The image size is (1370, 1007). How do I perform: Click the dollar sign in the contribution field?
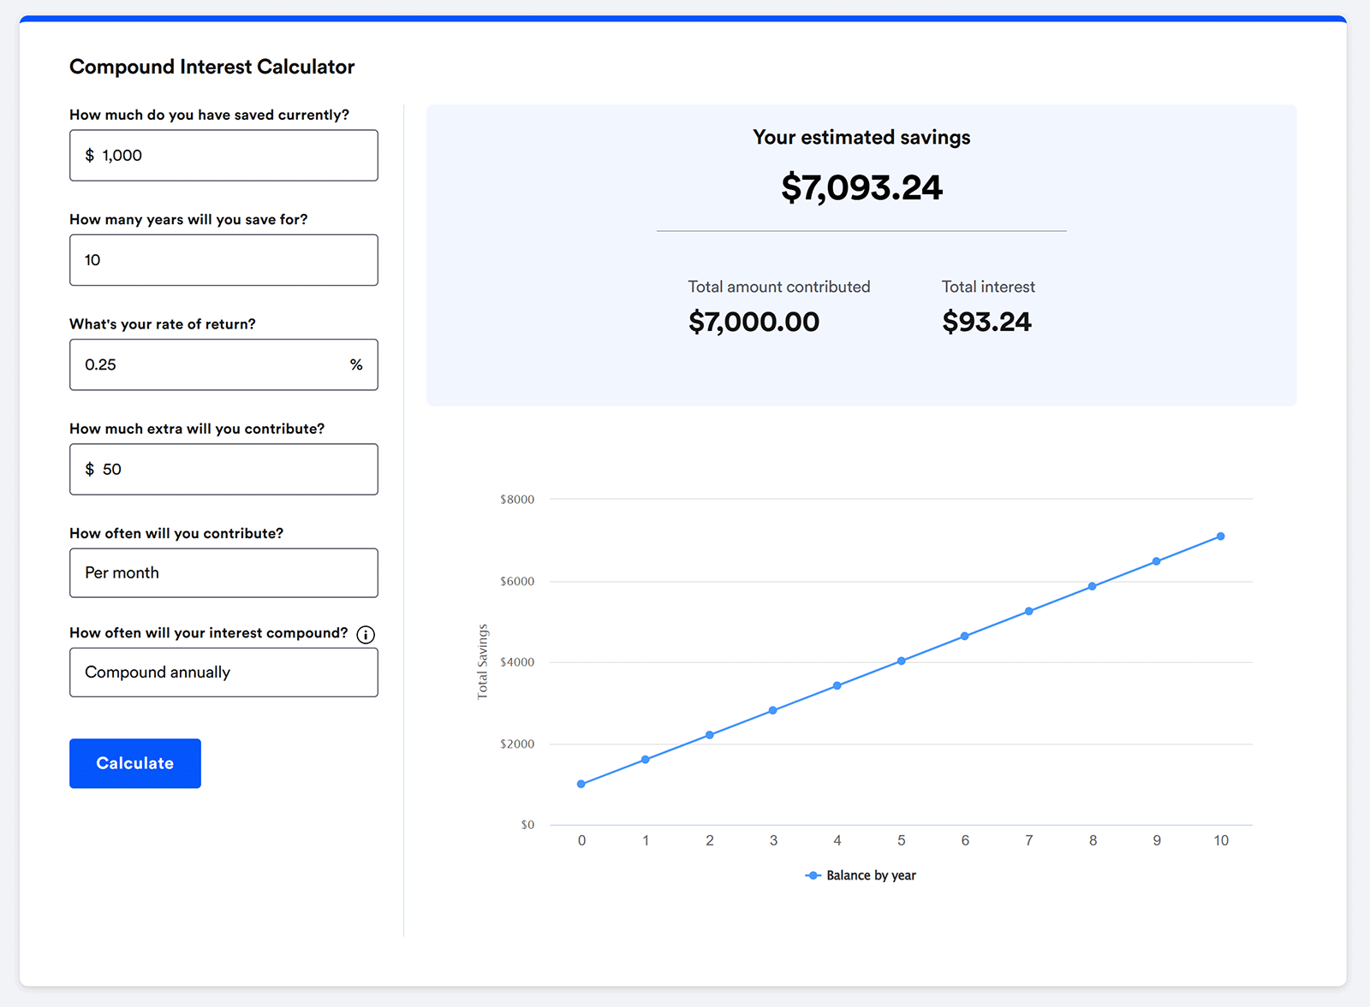(88, 469)
